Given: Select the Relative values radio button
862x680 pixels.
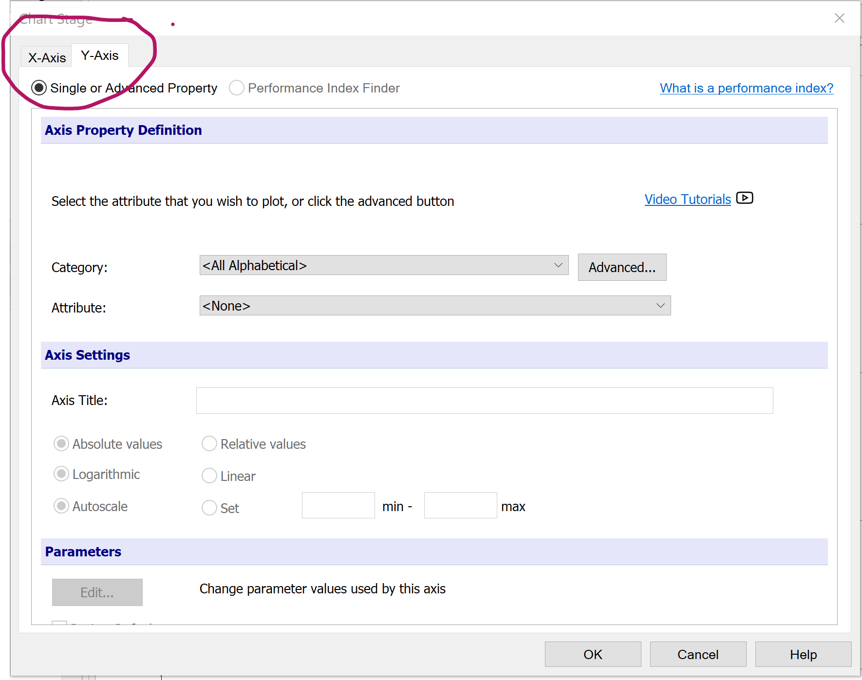Looking at the screenshot, I should pyautogui.click(x=209, y=444).
